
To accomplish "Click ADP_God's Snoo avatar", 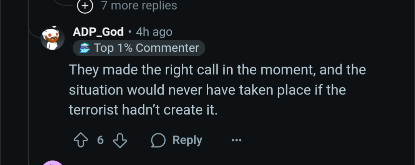I will pyautogui.click(x=53, y=38).
